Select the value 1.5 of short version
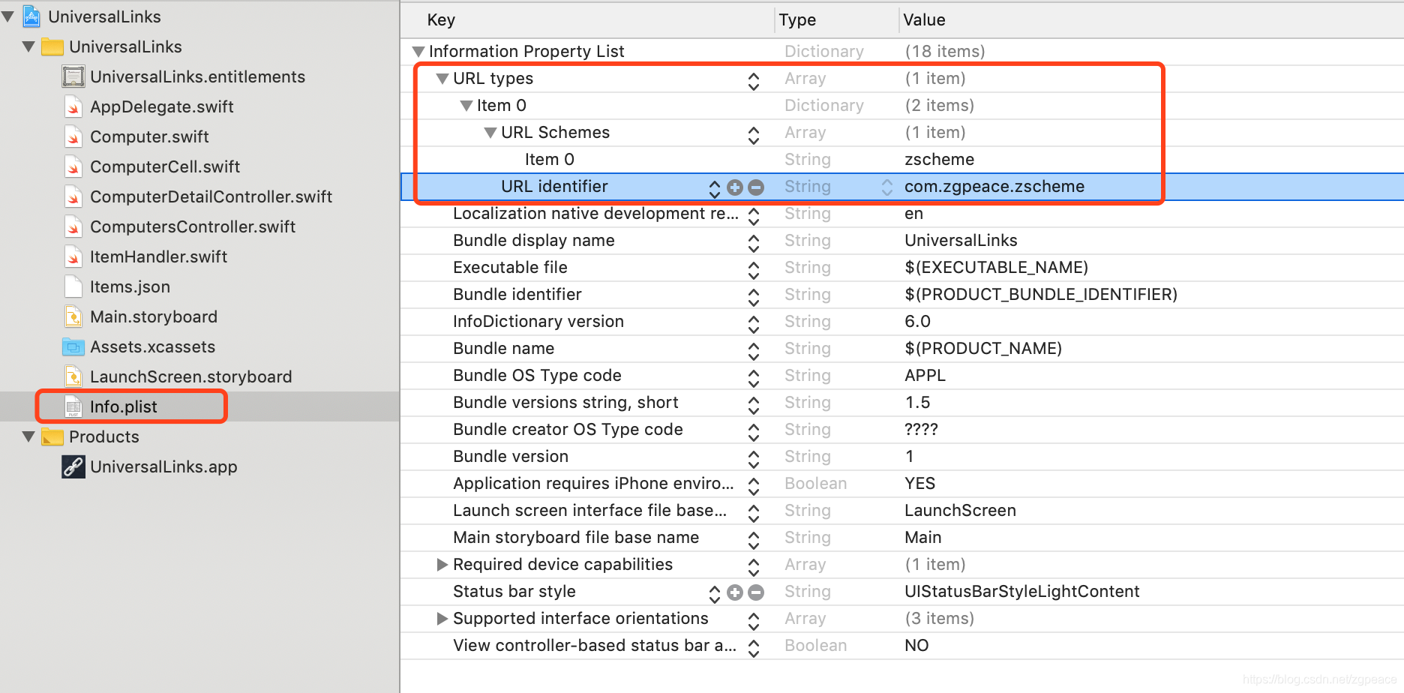Viewport: 1404px width, 693px height. [917, 403]
